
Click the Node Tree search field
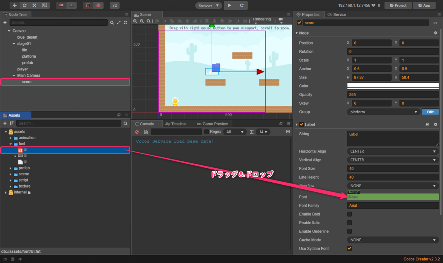coord(59,22)
